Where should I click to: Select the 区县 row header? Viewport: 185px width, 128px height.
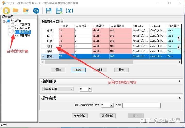pyautogui.click(x=50, y=41)
